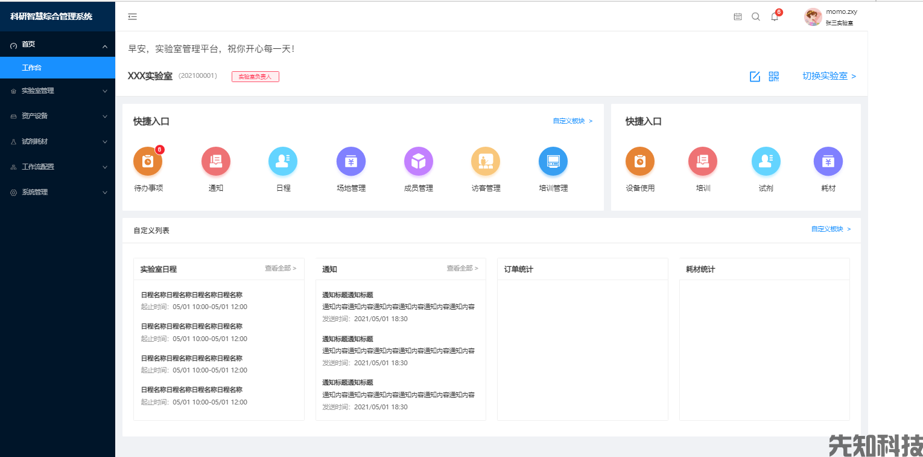Expand the 资产设备 chevron

tap(105, 117)
